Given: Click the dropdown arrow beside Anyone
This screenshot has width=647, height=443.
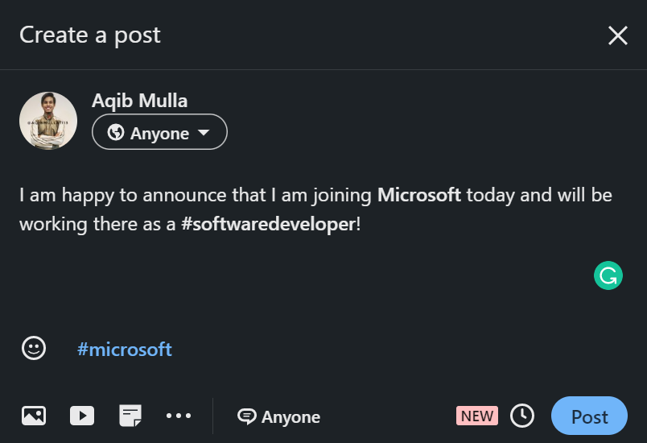Looking at the screenshot, I should 204,133.
